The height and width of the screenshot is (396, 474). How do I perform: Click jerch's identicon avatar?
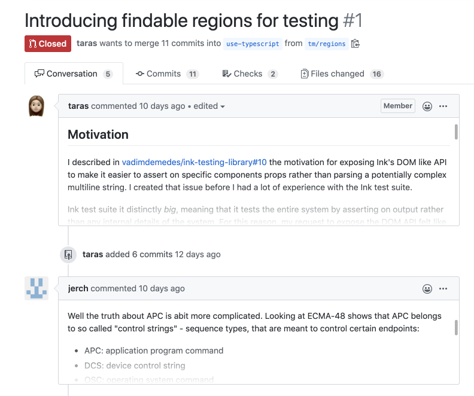click(x=37, y=288)
